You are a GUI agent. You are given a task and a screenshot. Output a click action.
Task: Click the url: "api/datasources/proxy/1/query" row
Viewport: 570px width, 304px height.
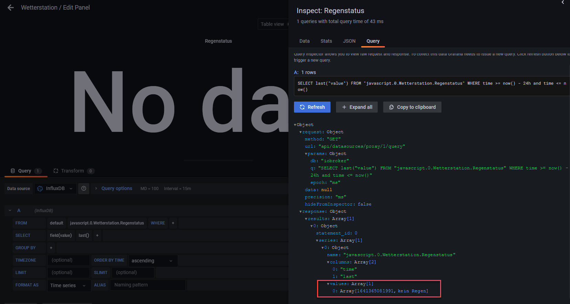click(x=355, y=147)
